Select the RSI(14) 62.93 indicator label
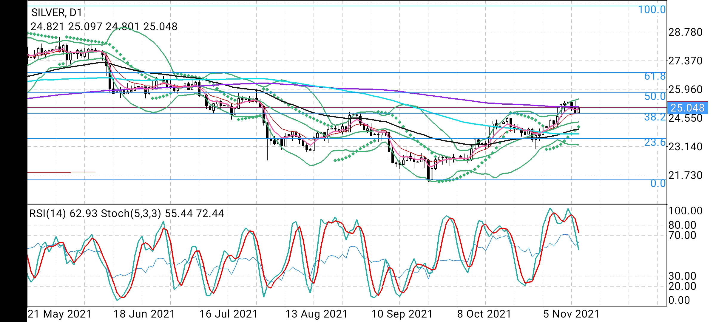Screen dimensions: 716x322 pos(63,214)
